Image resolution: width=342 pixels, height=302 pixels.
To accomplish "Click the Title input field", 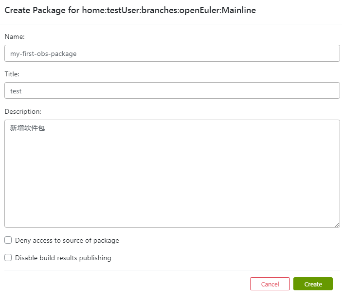I will (172, 90).
